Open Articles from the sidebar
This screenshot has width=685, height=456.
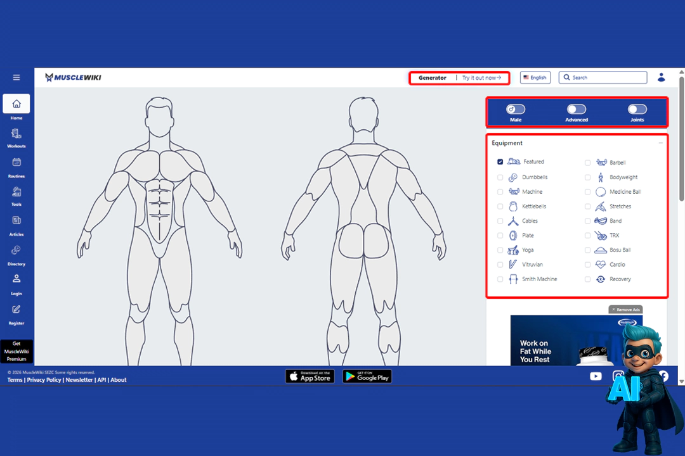coord(16,221)
